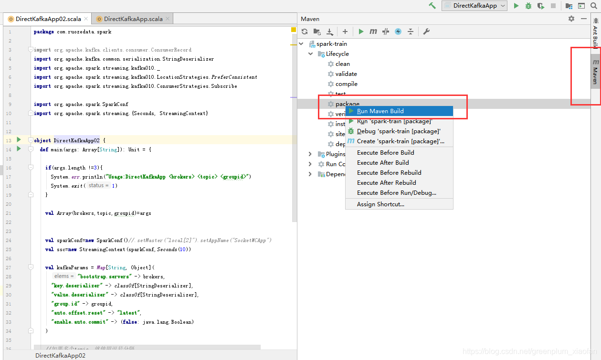Click the editor vertical scrollbar

pos(294,129)
